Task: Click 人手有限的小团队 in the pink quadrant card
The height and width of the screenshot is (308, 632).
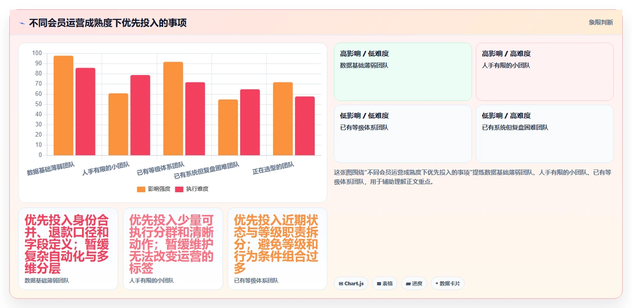Action: point(506,65)
